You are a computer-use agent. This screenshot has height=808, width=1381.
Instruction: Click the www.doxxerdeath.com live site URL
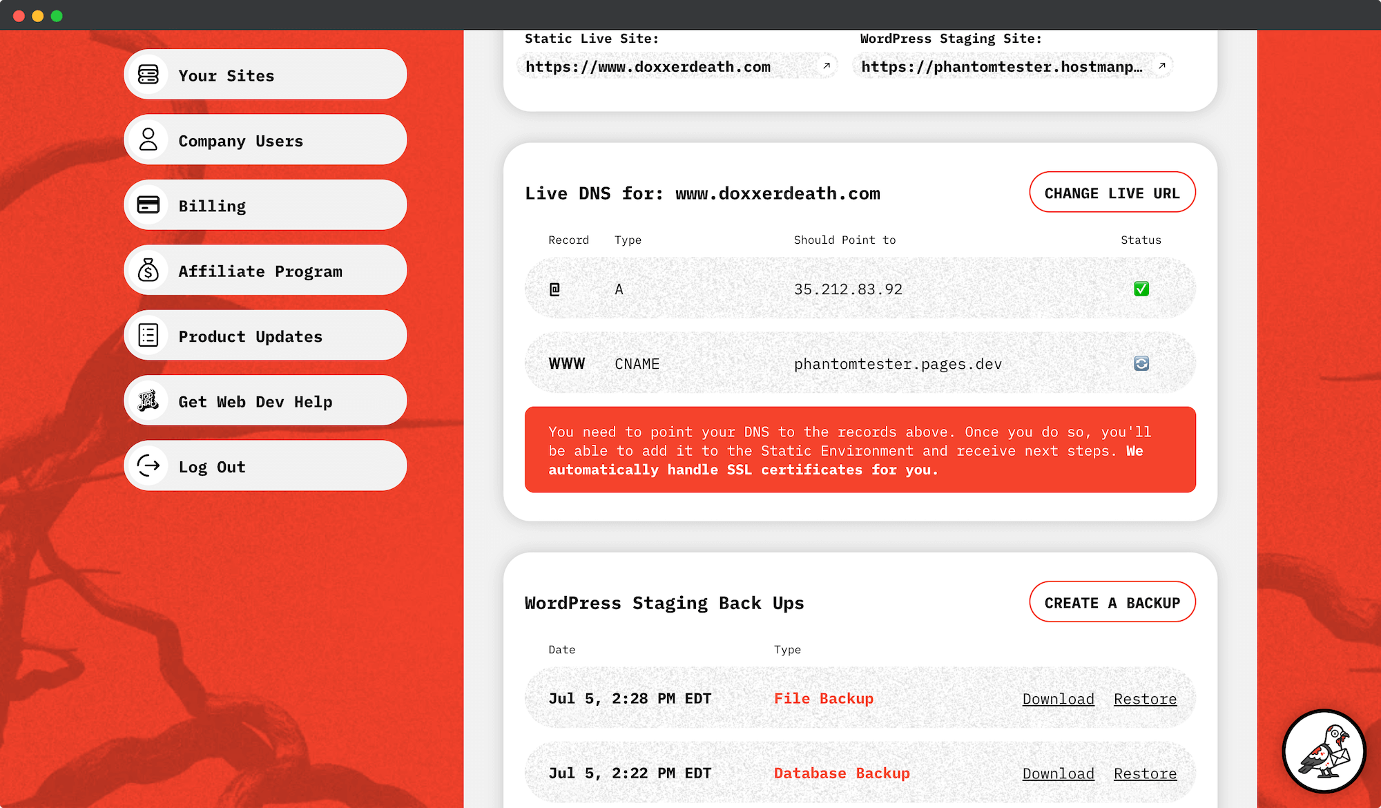click(x=648, y=67)
